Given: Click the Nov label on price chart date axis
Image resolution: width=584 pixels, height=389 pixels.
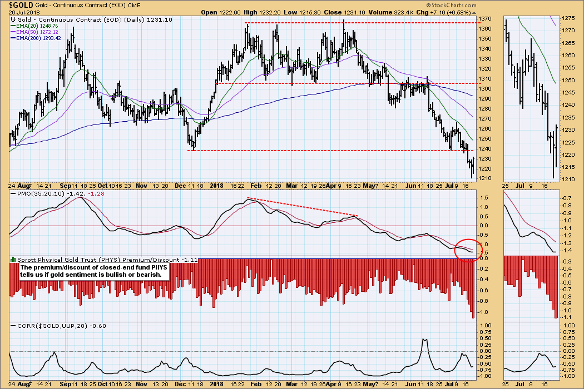Looking at the screenshot, I should (x=141, y=186).
